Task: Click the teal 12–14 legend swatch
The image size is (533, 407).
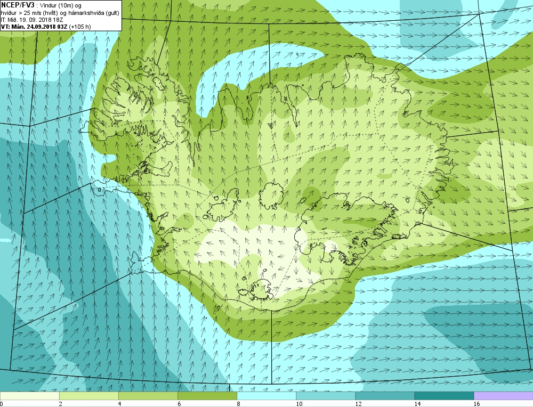Action: pyautogui.click(x=384, y=396)
